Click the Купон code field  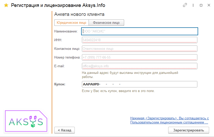pyautogui.click(x=140, y=84)
